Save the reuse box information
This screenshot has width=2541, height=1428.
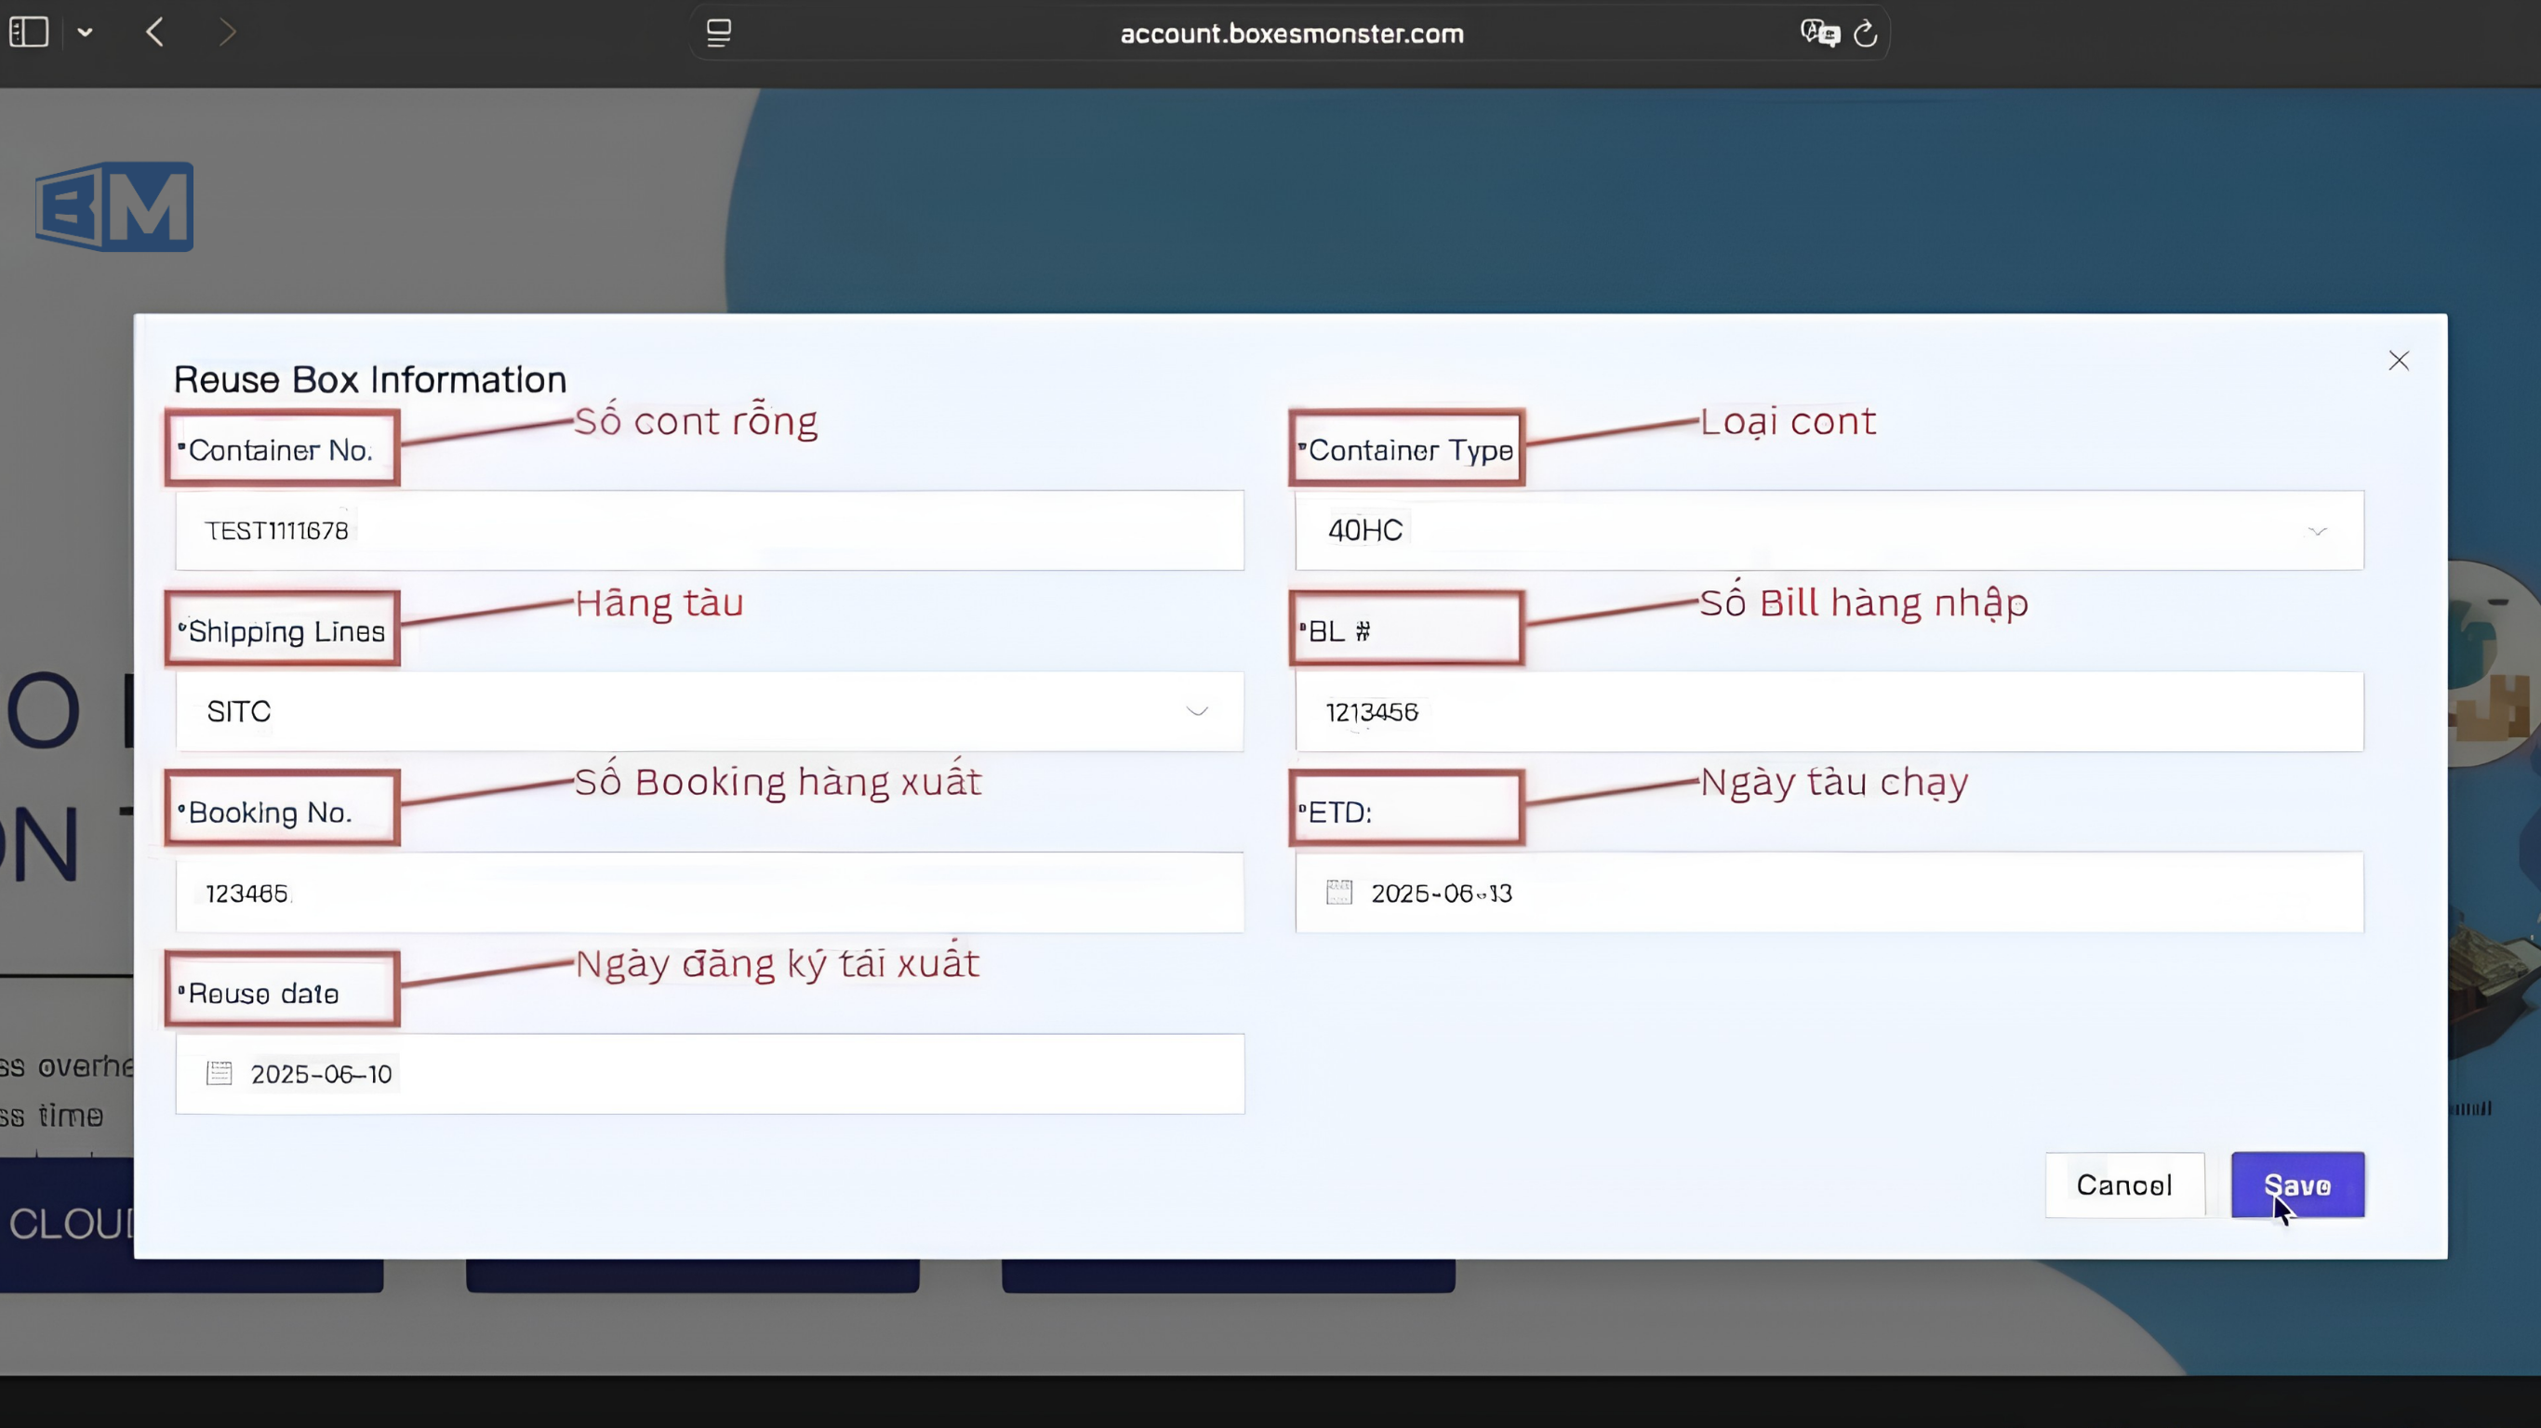point(2297,1184)
